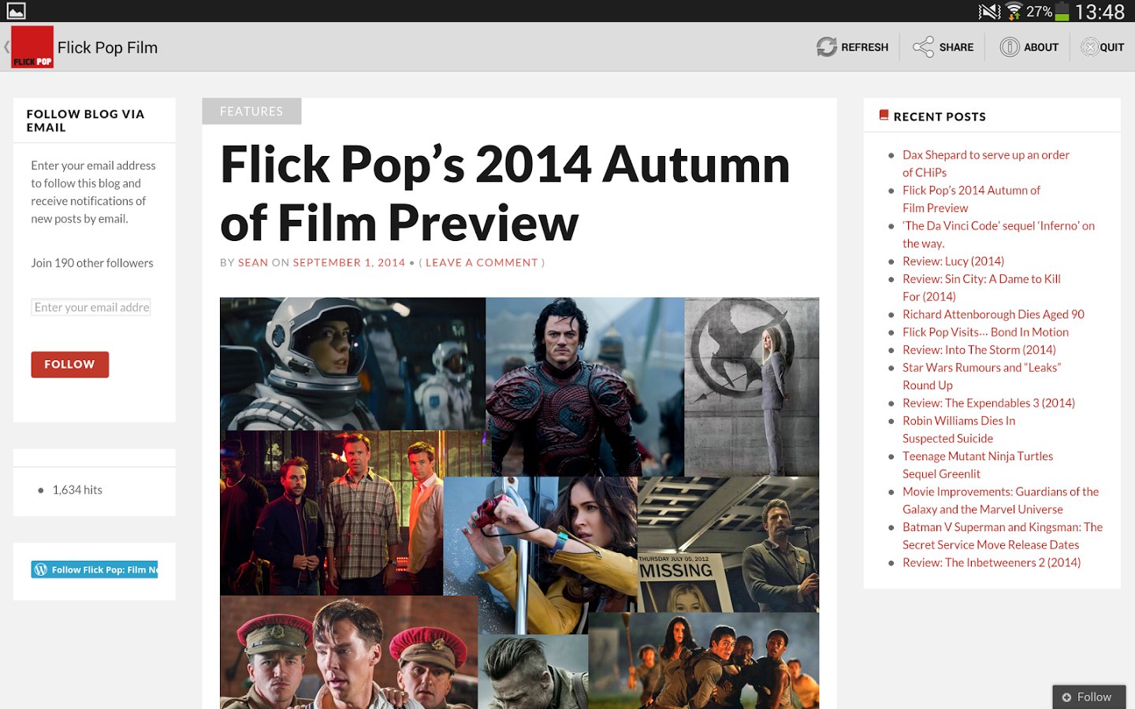The height and width of the screenshot is (709, 1135).
Task: Tap the Share icon in toolbar
Action: coord(923,47)
